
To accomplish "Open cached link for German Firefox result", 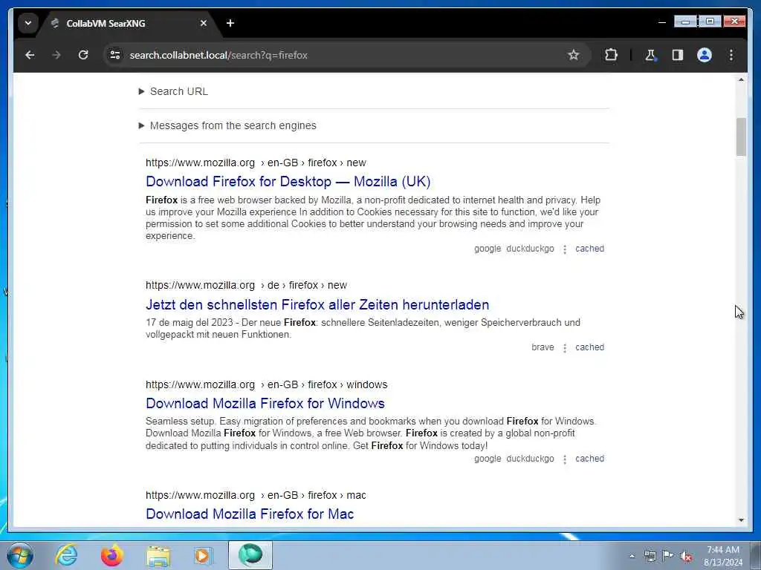I will click(x=589, y=347).
